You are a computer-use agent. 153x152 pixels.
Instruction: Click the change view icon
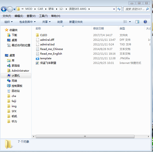pyautogui.click(x=125, y=22)
